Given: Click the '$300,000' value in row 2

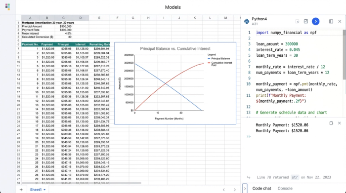Looking at the screenshot, I should (x=66, y=26).
